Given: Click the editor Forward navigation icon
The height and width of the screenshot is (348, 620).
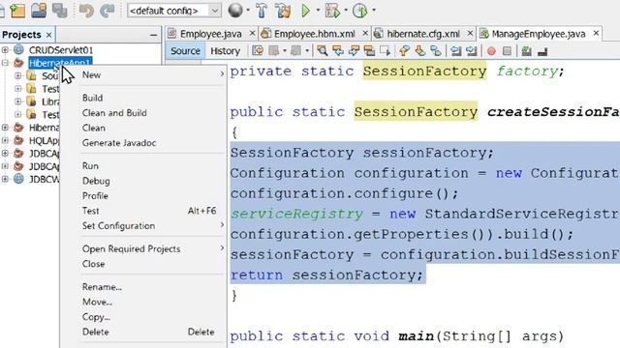Looking at the screenshot, I should (x=294, y=51).
